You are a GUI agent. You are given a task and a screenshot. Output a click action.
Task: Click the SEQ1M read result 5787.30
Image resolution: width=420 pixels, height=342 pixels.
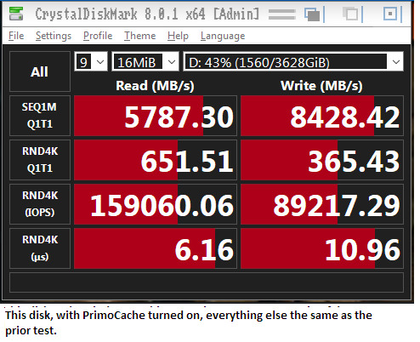156,116
